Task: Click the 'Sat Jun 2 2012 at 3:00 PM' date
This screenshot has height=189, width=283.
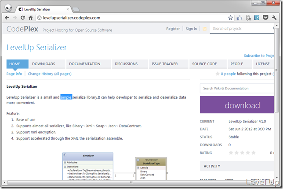Action: click(x=250, y=129)
